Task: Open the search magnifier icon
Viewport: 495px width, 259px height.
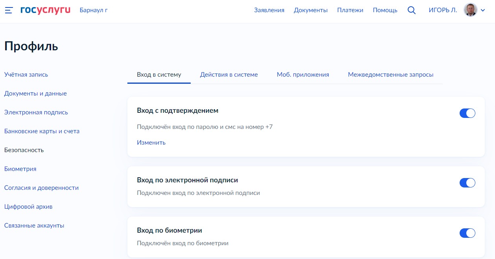Action: pos(412,10)
